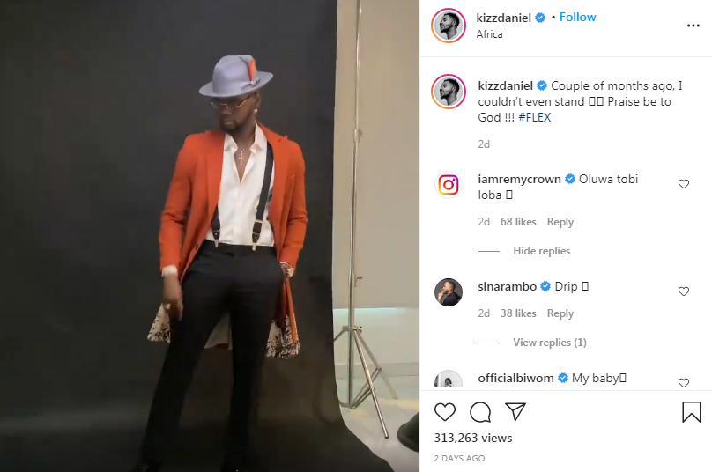712x472 pixels.
Task: Reply to iamremycrown's comment
Action: [x=560, y=222]
